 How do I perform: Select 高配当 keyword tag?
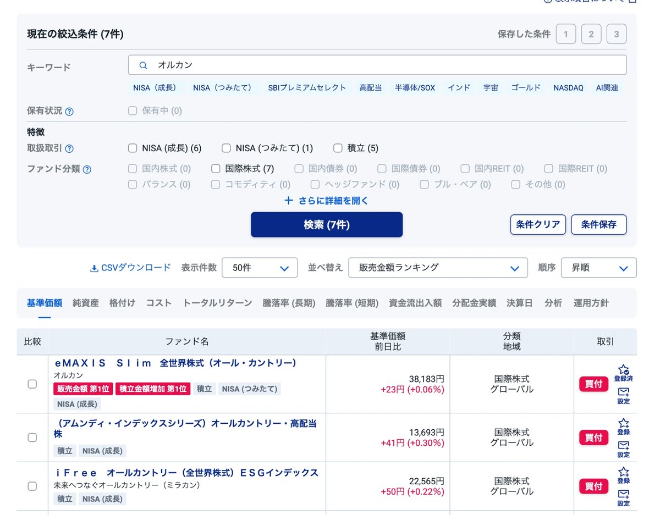(371, 87)
